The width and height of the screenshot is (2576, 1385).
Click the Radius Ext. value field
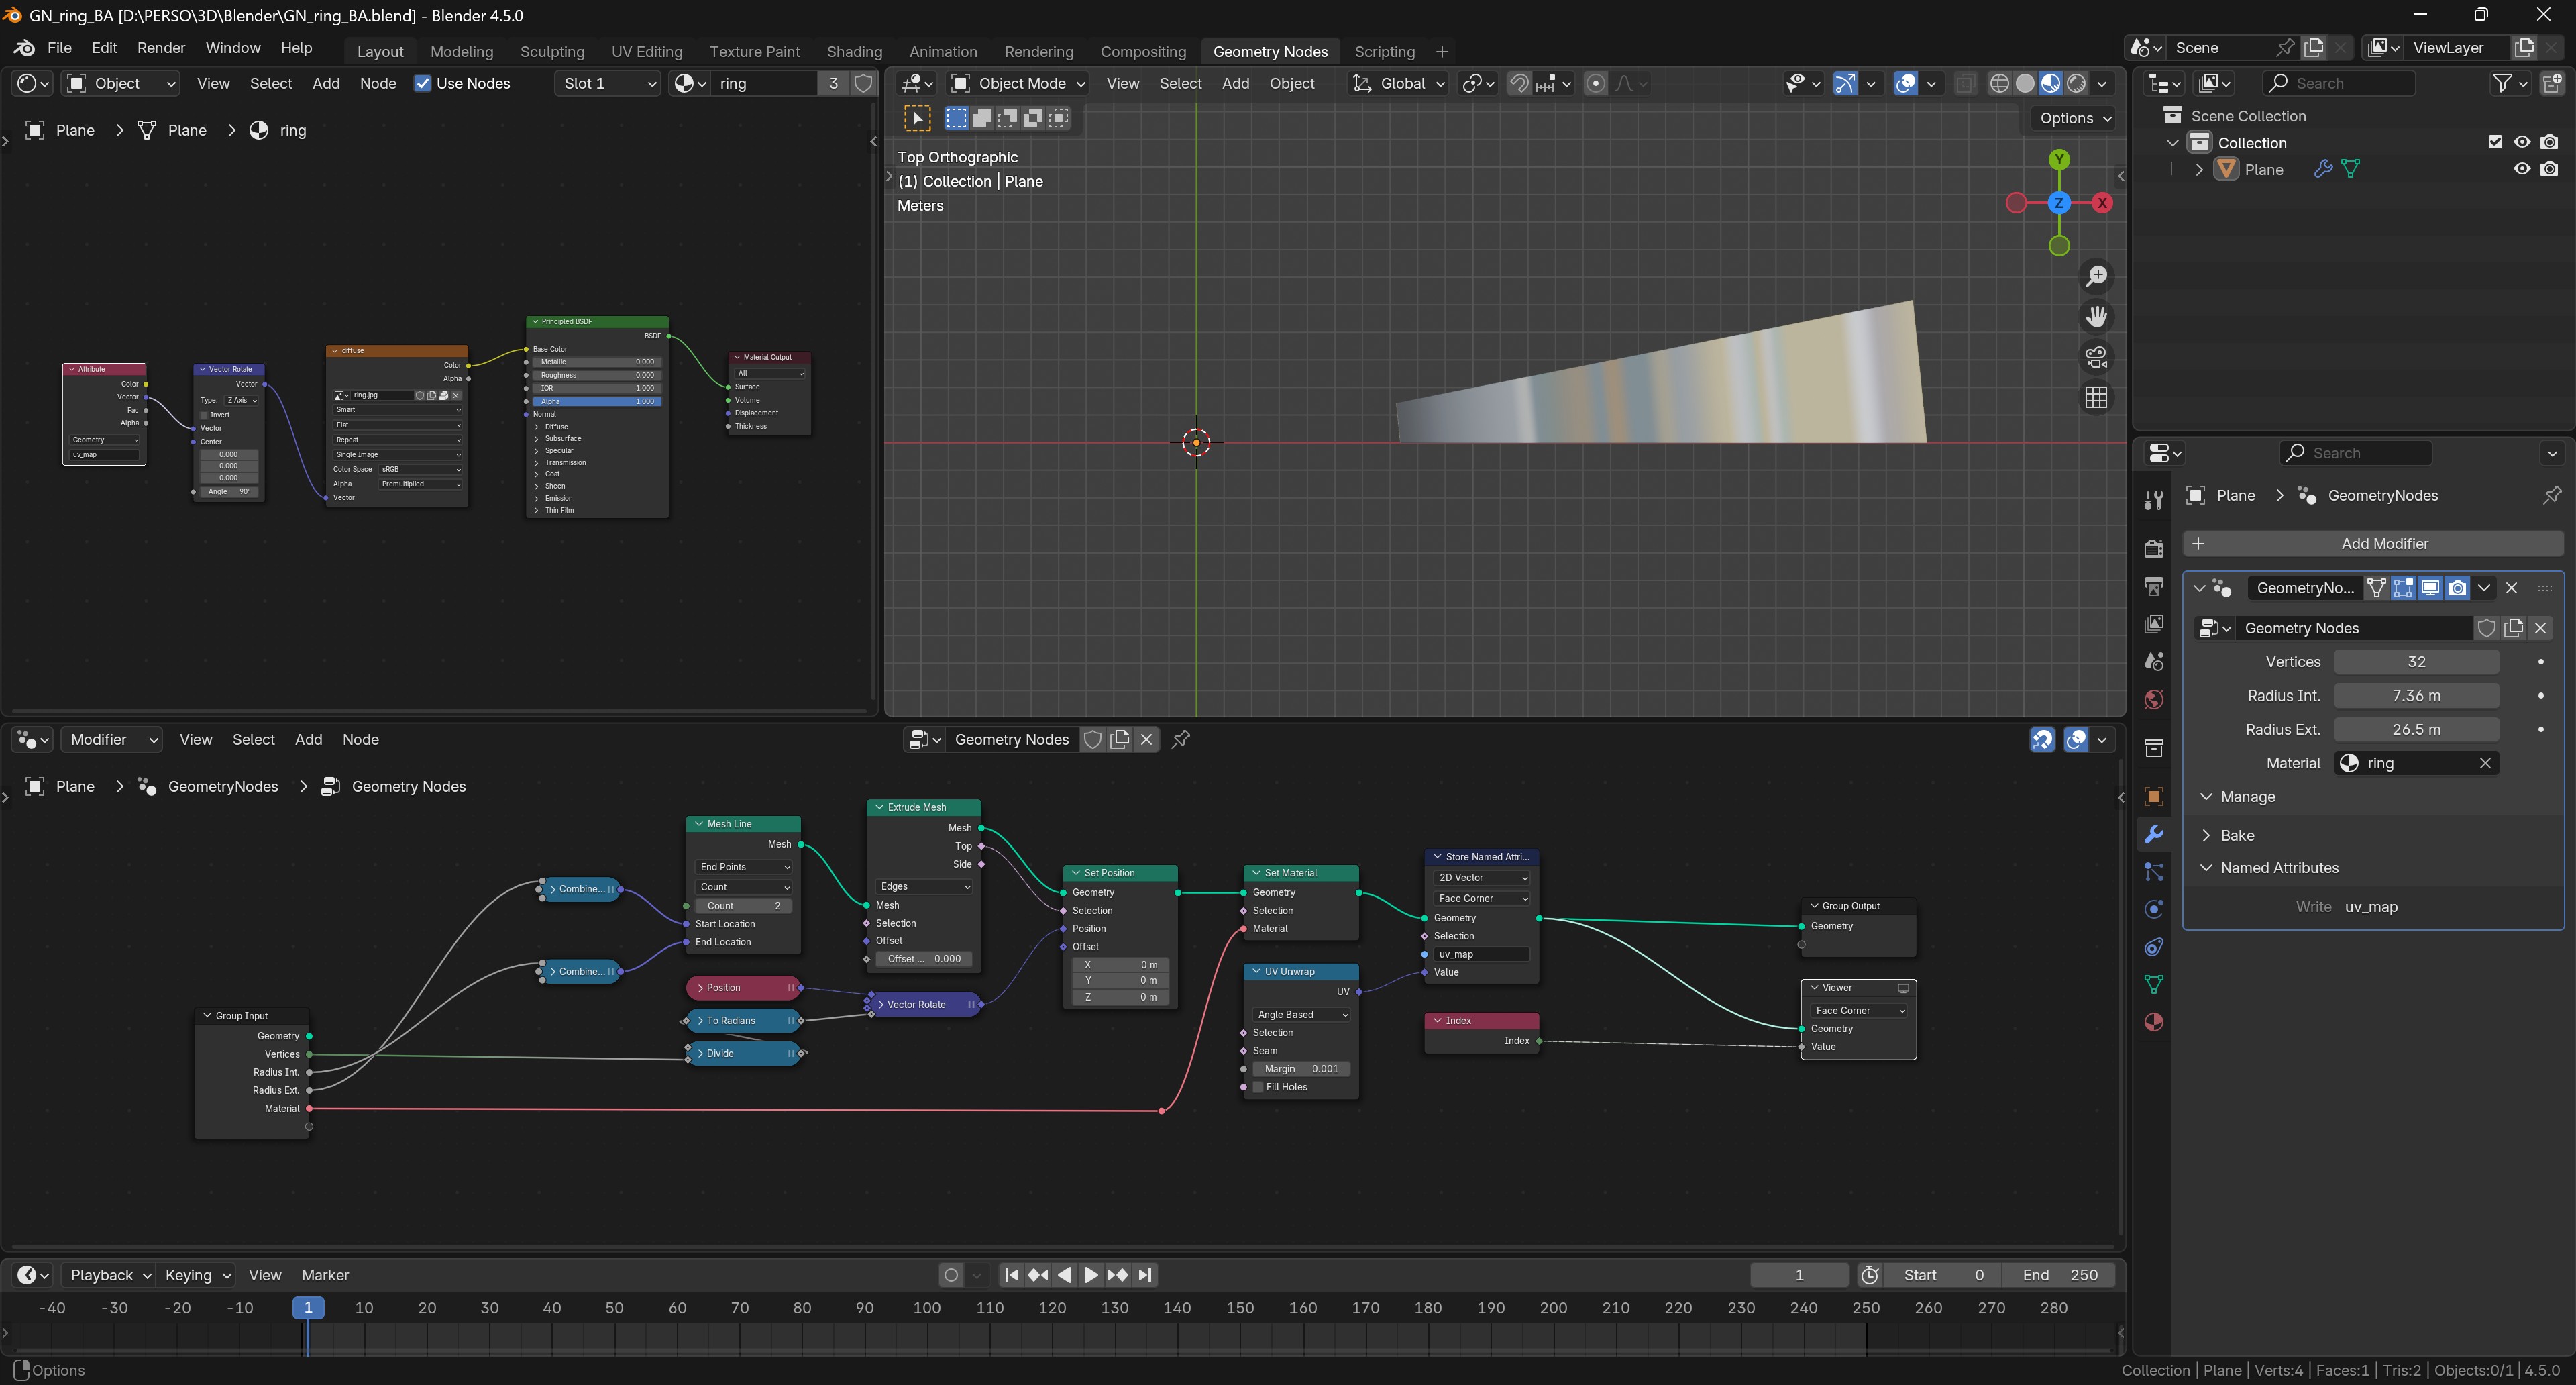coord(2416,729)
